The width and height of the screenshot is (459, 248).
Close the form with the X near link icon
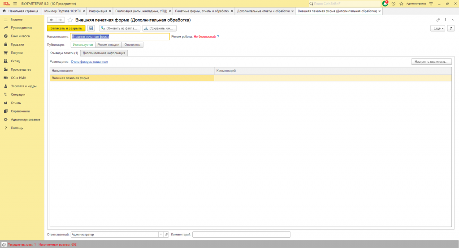click(453, 20)
